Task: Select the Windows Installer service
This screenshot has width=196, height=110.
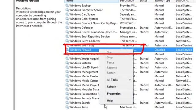Action: click(80, 63)
